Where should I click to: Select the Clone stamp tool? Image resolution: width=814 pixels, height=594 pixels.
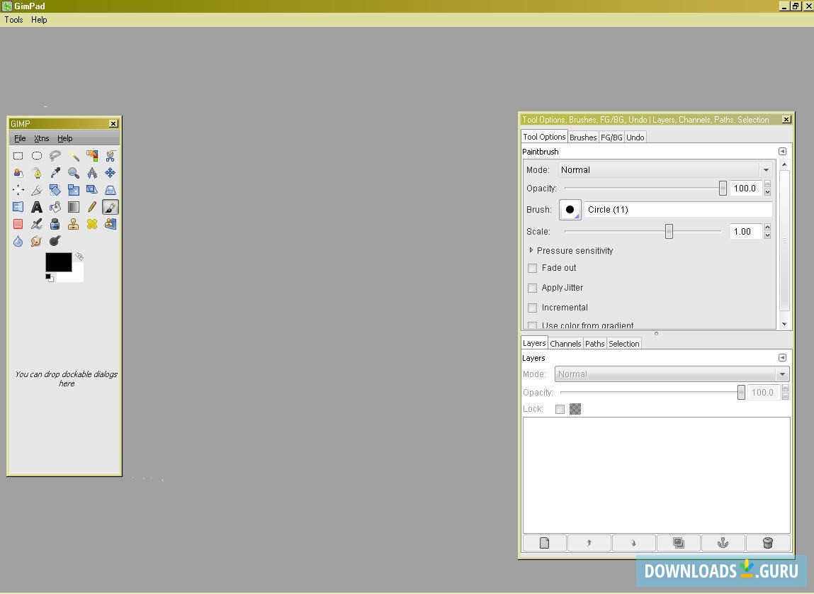[74, 224]
